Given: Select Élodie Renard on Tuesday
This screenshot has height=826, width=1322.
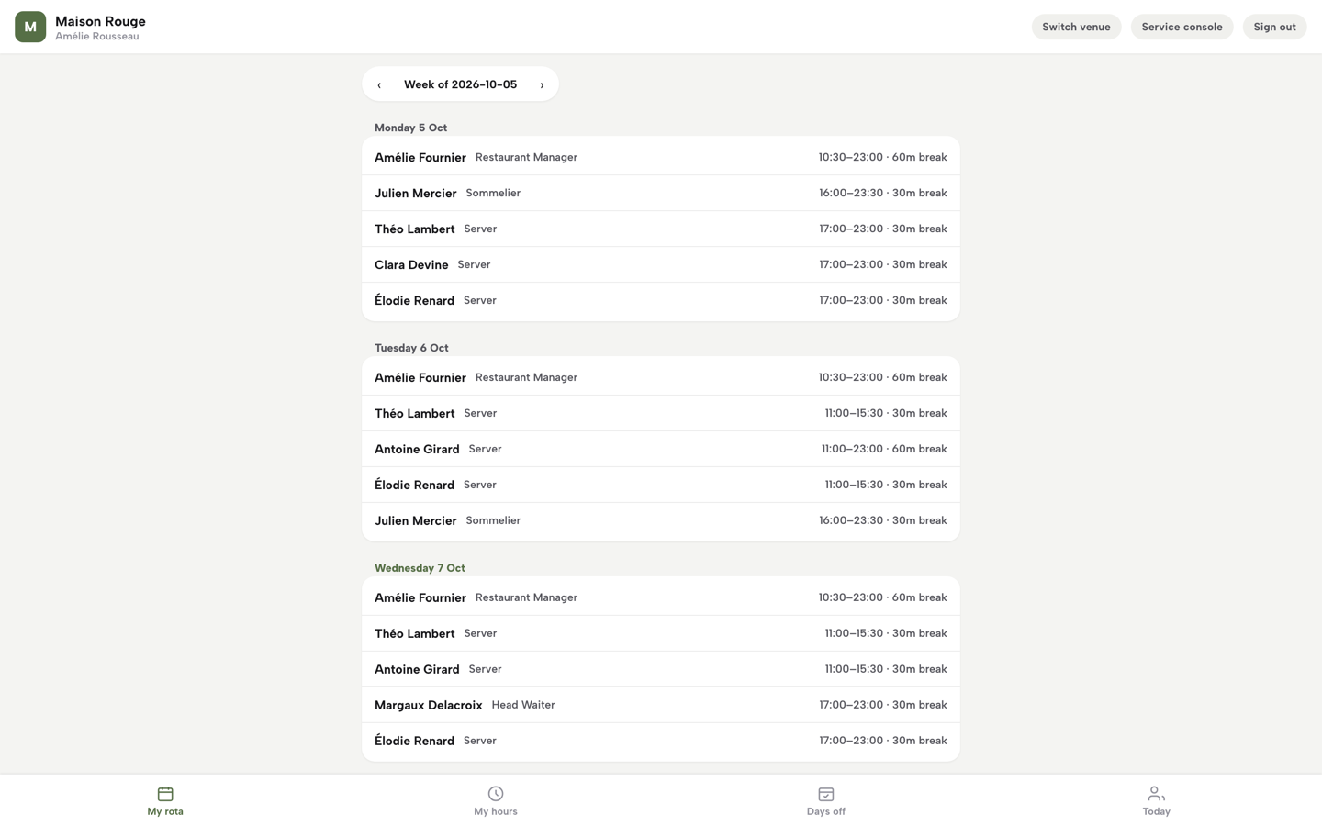Looking at the screenshot, I should coord(661,485).
